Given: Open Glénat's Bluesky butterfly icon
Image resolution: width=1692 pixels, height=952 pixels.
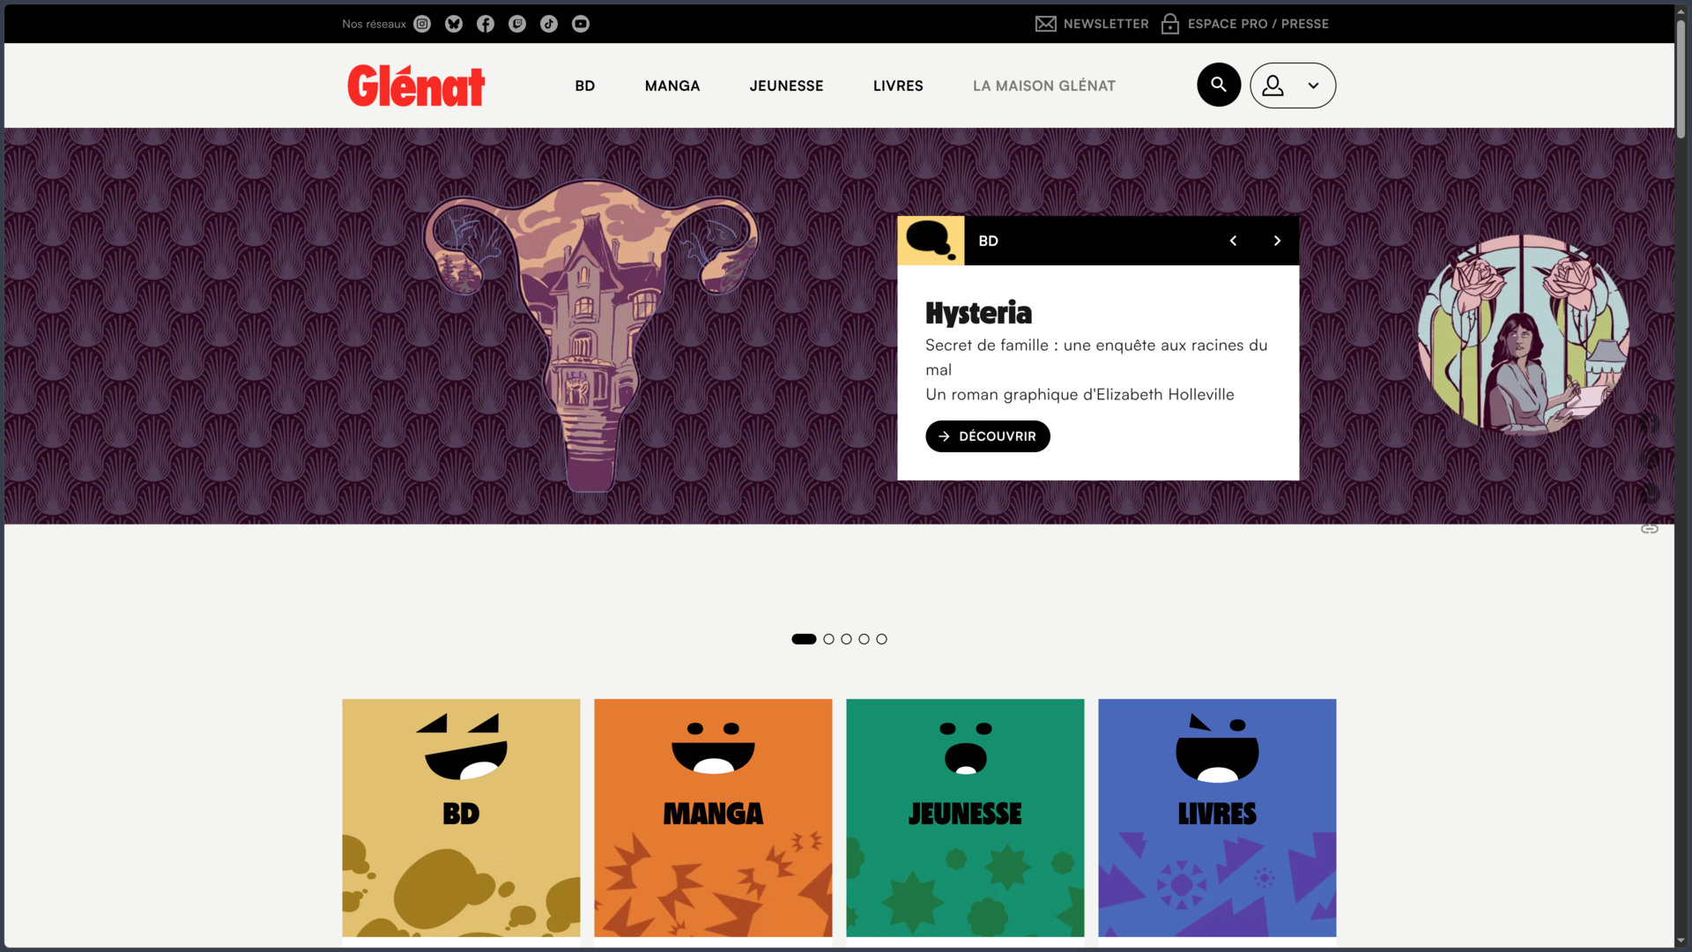Looking at the screenshot, I should [454, 24].
